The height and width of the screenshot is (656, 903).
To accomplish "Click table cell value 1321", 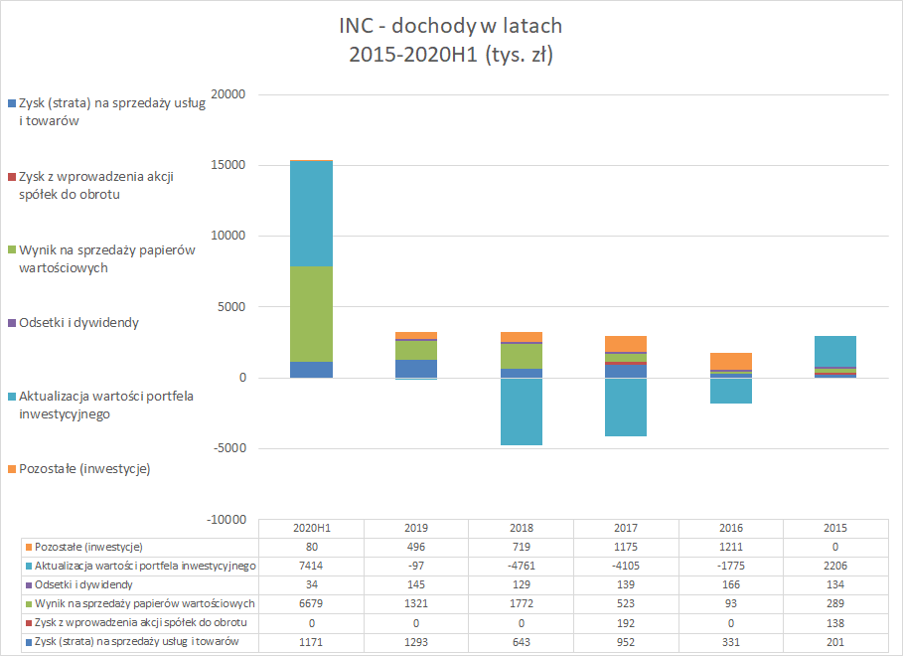I will 416,603.
